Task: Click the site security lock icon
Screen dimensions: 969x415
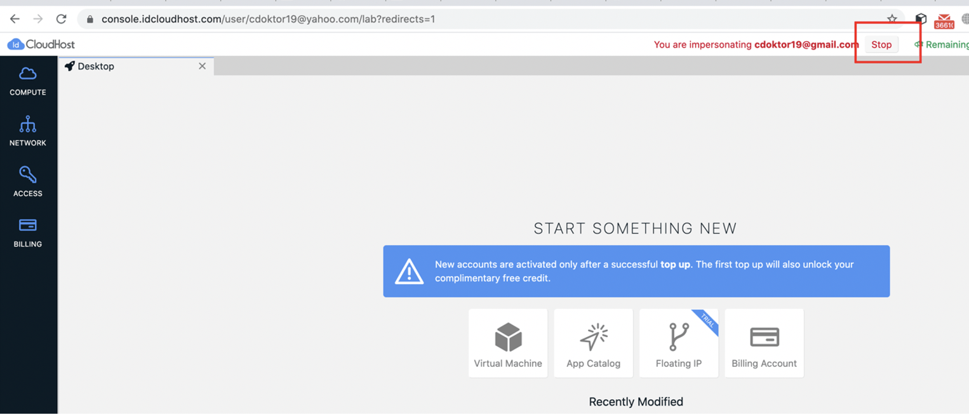Action: [90, 18]
